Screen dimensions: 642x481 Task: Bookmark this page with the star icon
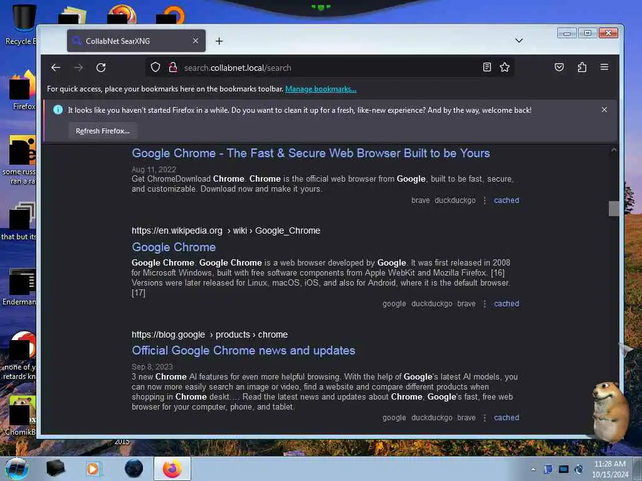505,67
